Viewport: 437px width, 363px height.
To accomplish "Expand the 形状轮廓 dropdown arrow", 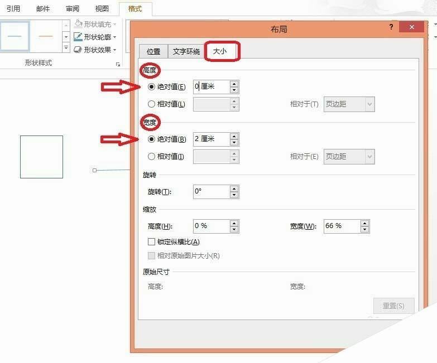I will coord(114,37).
